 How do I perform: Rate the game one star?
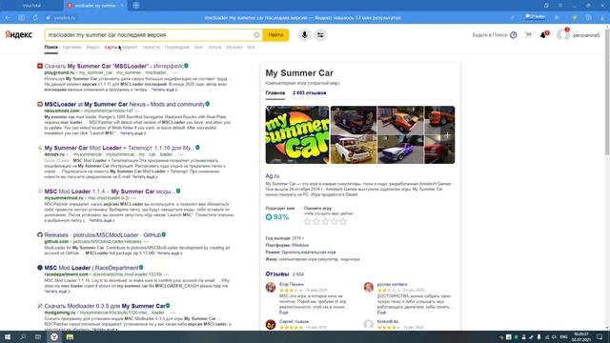pos(307,222)
